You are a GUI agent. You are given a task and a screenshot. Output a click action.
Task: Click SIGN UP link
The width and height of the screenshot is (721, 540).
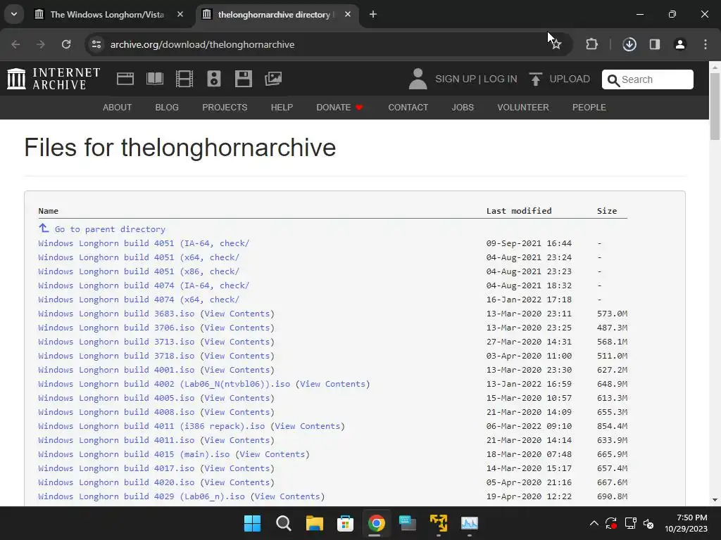(456, 79)
